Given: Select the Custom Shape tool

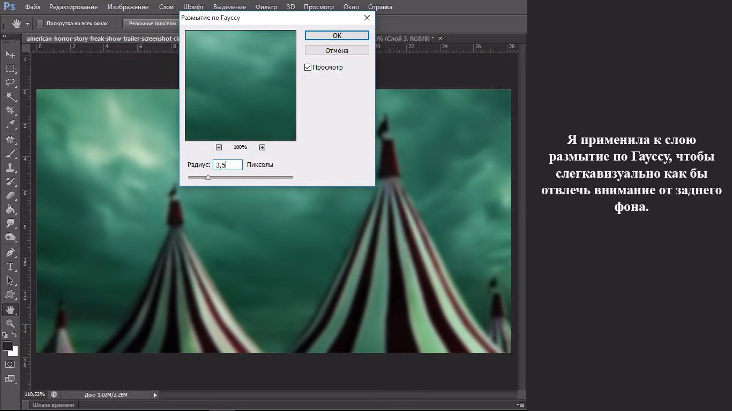Looking at the screenshot, I should tap(10, 294).
